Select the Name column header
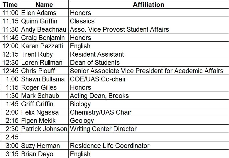 pos(44,5)
